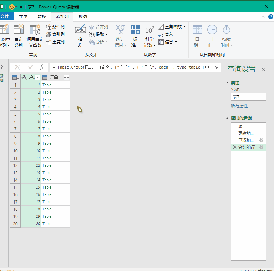
Task: Collapse the 应用的步骤 applied steps section
Action: (228, 118)
